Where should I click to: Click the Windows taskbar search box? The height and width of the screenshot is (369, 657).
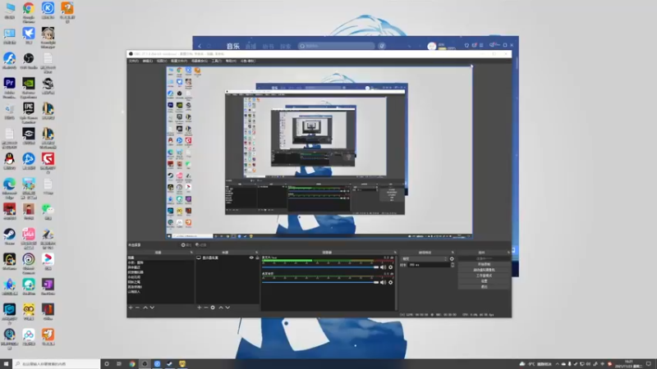57,364
